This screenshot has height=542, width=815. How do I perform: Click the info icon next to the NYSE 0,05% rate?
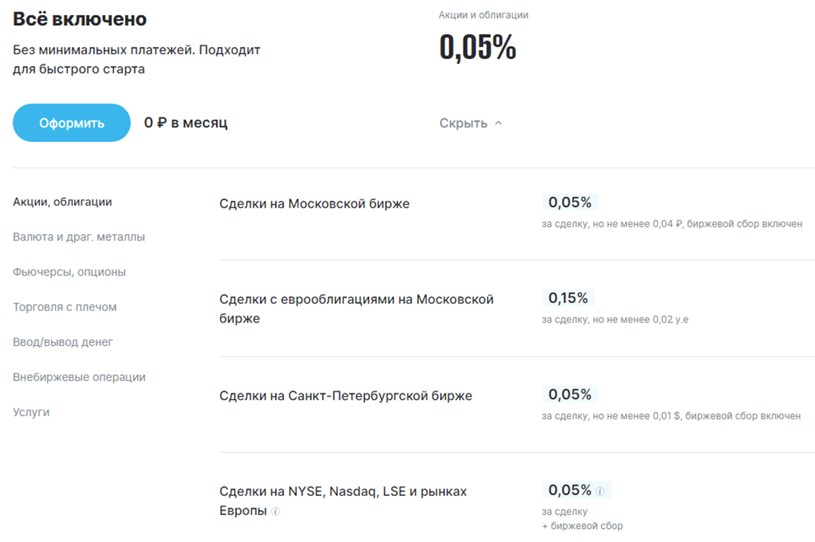pos(600,491)
